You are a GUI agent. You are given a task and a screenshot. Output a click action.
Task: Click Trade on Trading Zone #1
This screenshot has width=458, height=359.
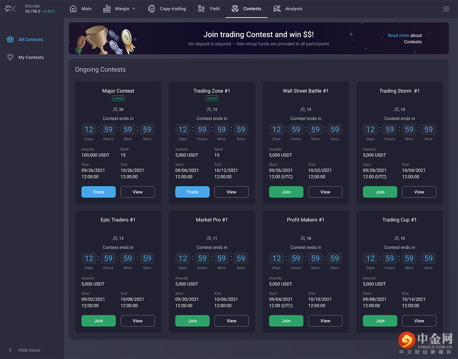192,192
